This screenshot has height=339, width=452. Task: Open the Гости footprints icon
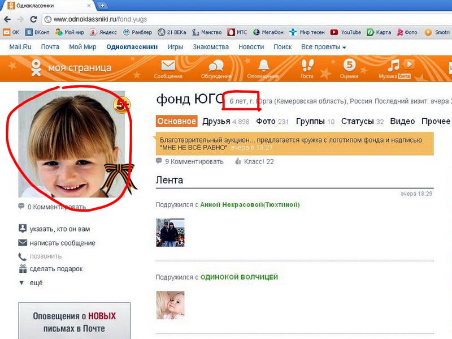(x=307, y=66)
